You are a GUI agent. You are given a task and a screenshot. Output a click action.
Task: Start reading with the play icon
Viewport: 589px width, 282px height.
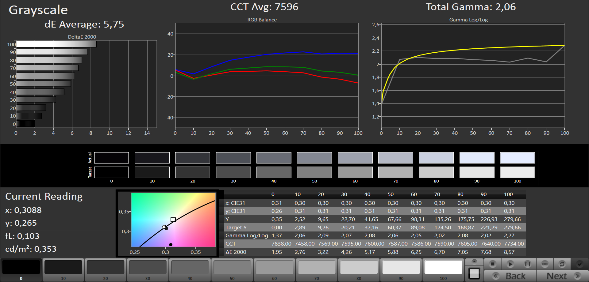click(510, 264)
